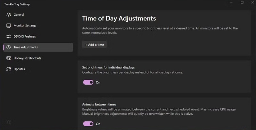Click the Animate between times setting title
The image size is (256, 130).
(x=99, y=104)
